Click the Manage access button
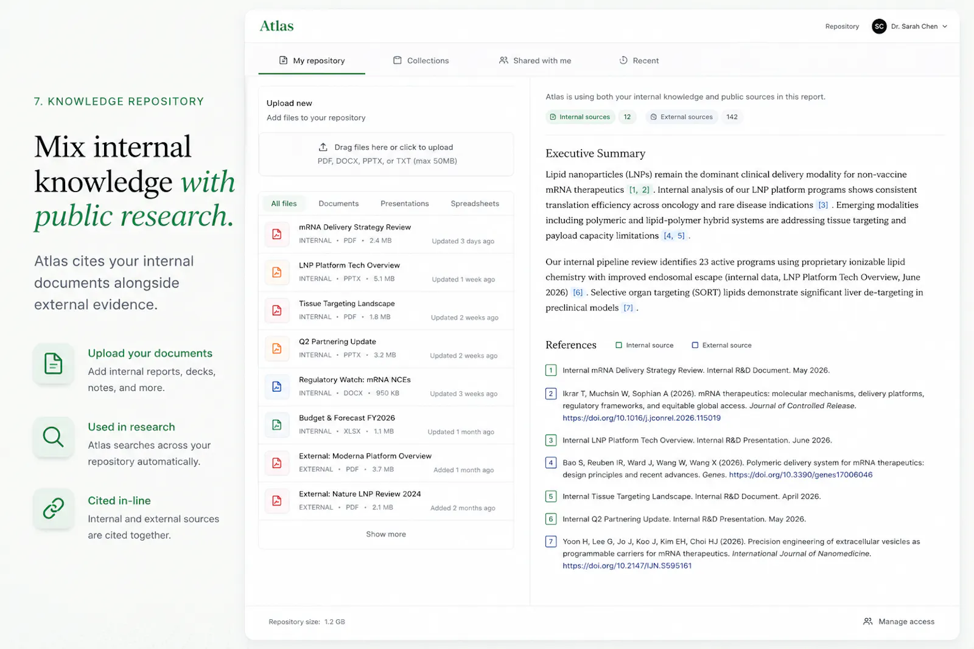This screenshot has height=649, width=974. pos(899,622)
